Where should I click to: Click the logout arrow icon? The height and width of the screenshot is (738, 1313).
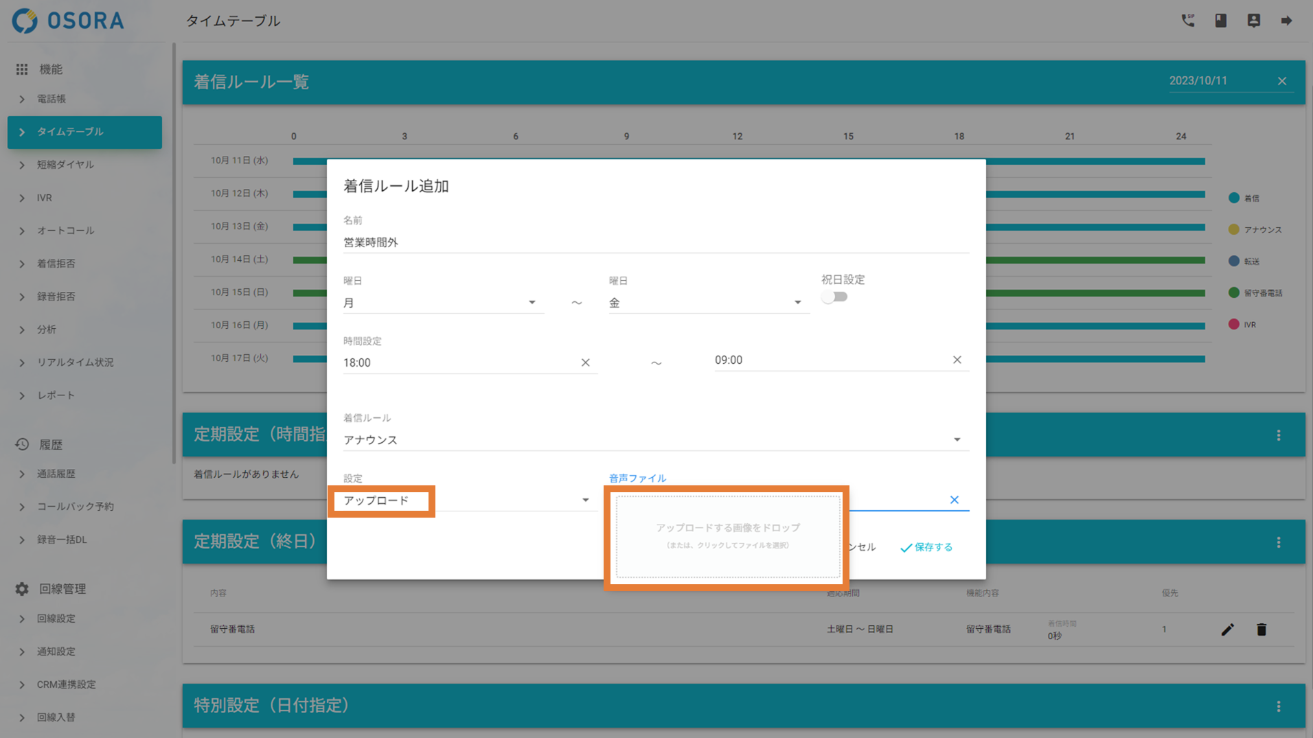click(1286, 21)
